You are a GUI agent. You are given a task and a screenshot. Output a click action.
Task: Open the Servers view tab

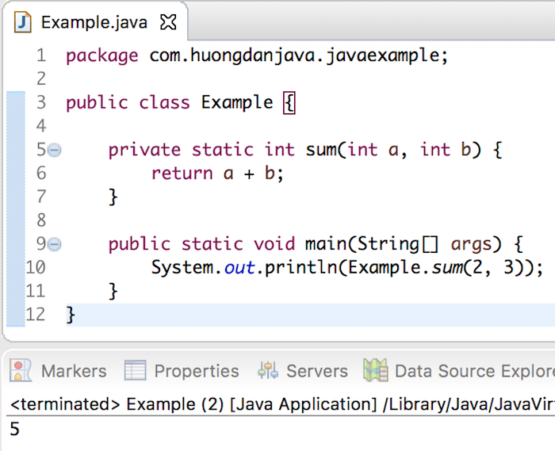pyautogui.click(x=303, y=371)
